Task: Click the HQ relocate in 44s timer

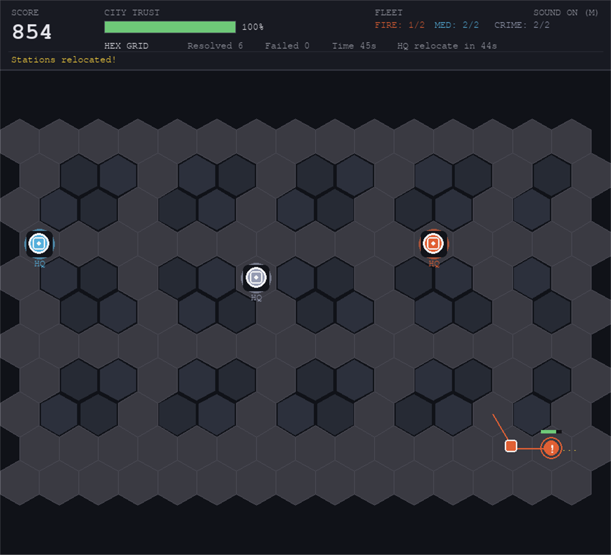Action: click(x=447, y=46)
